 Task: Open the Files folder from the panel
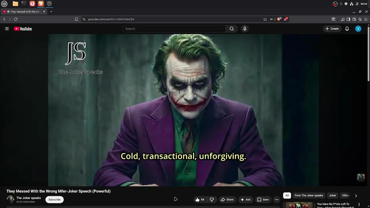coord(15,4)
